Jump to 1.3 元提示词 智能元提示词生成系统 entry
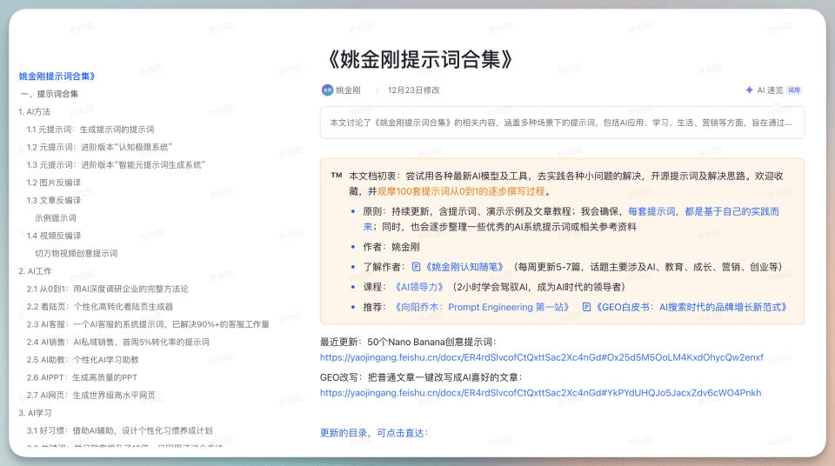The height and width of the screenshot is (466, 835). [x=116, y=164]
